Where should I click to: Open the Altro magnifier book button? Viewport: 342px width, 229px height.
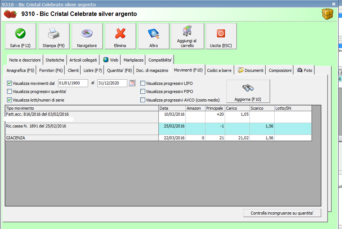pyautogui.click(x=154, y=36)
